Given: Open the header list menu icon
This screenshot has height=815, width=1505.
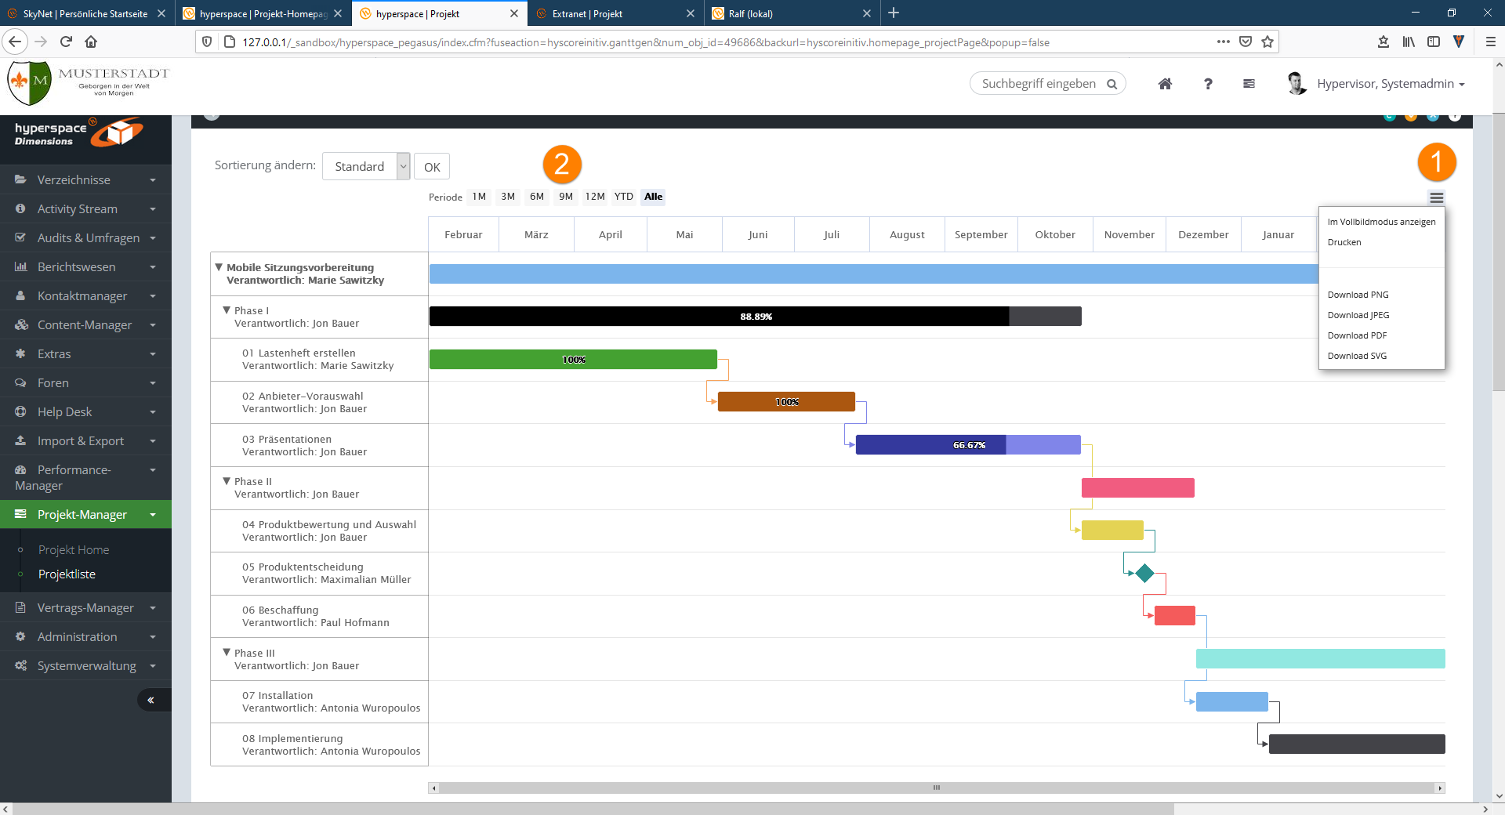Looking at the screenshot, I should [1249, 84].
